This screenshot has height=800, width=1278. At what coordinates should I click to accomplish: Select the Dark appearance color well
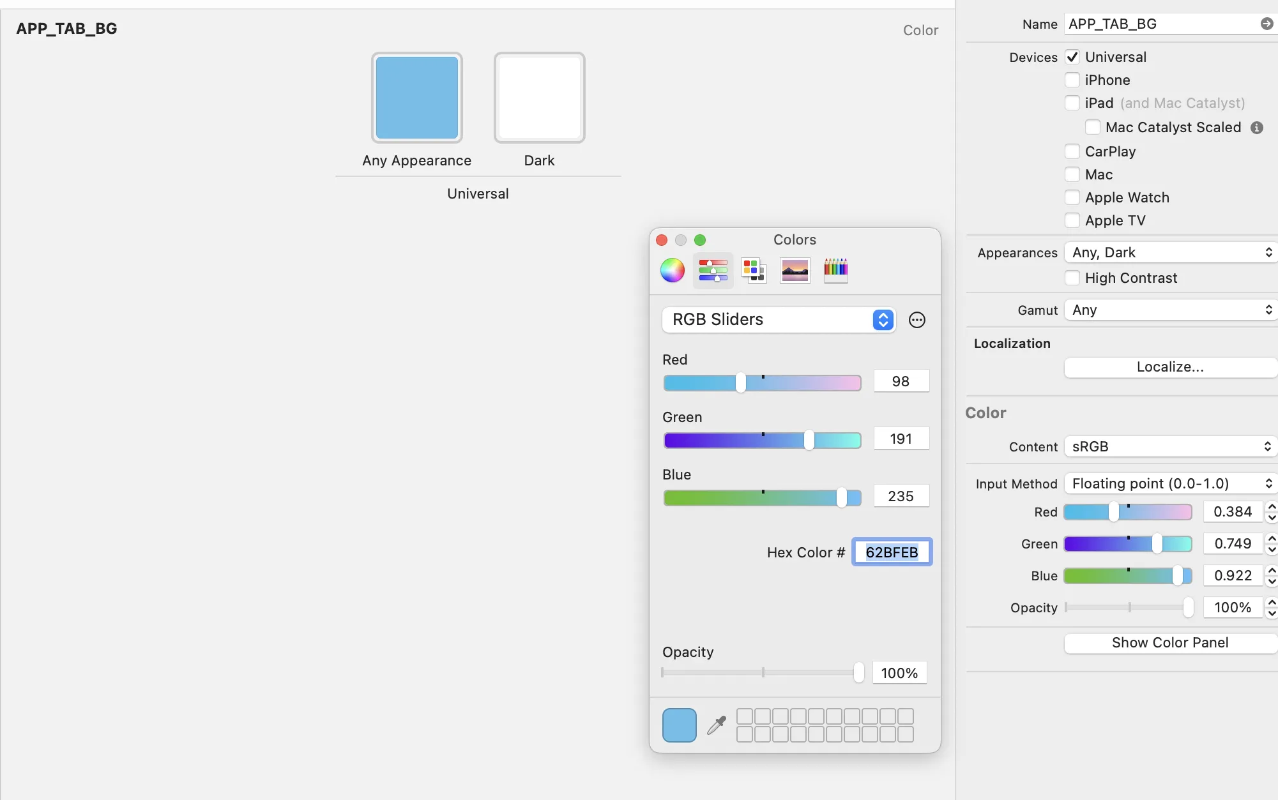tap(539, 98)
